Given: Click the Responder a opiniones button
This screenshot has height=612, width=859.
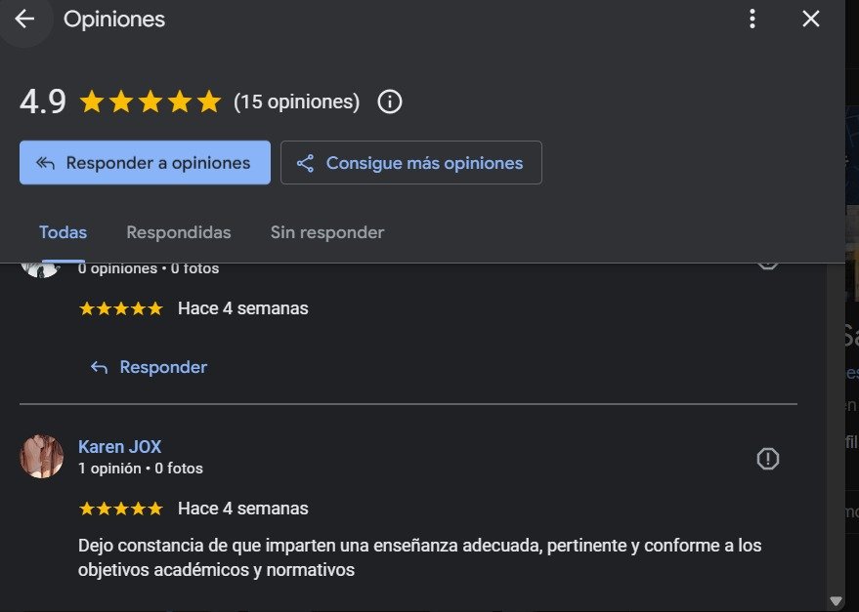Looking at the screenshot, I should click(145, 163).
